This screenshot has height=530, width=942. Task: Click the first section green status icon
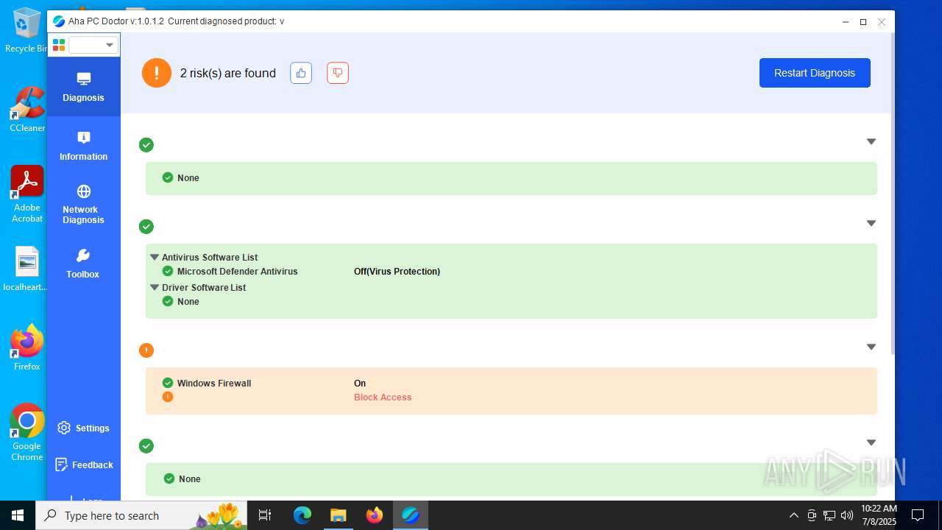[146, 145]
